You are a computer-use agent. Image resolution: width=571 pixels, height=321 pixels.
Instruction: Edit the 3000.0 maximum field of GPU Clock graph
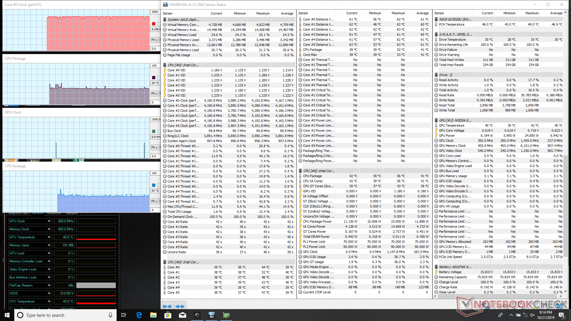tap(155, 119)
